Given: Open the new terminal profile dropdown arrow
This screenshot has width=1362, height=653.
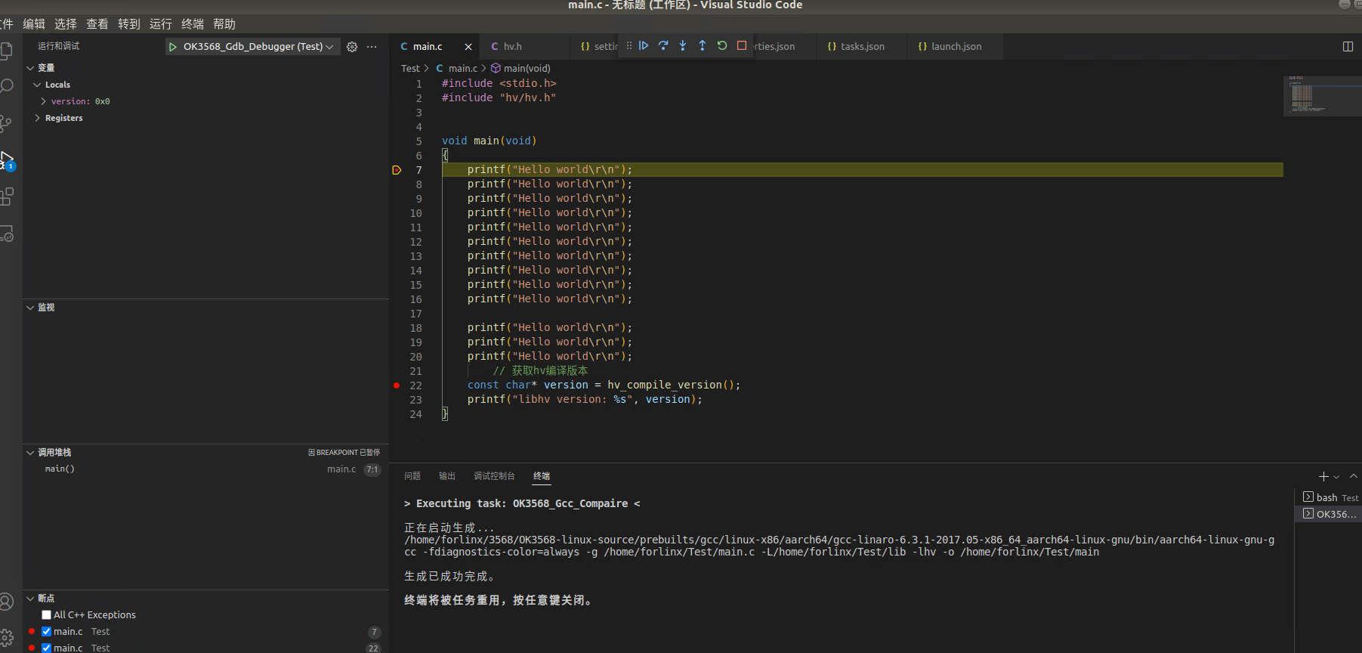Looking at the screenshot, I should [x=1336, y=477].
